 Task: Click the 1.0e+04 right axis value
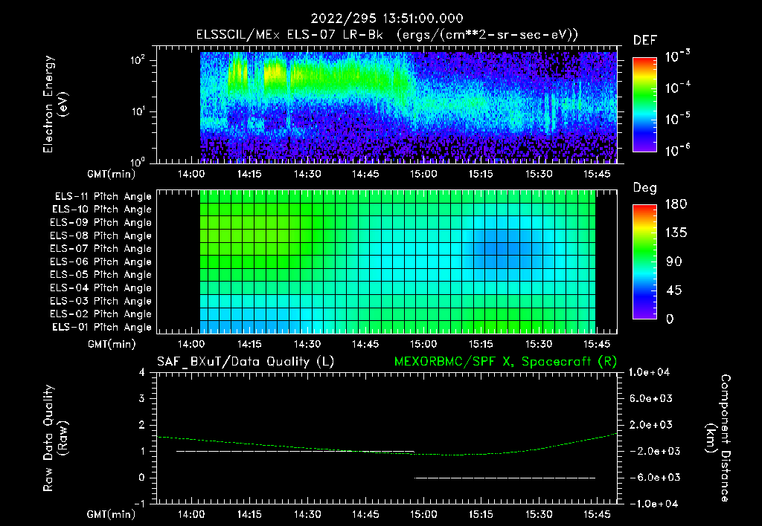[649, 372]
